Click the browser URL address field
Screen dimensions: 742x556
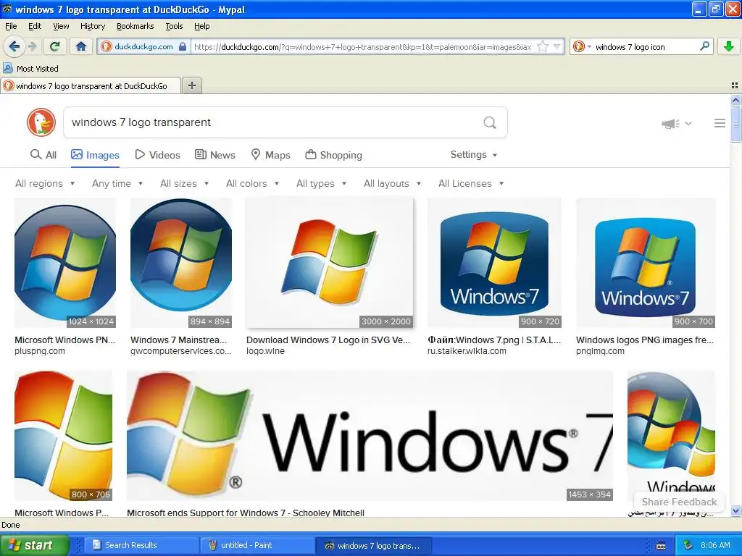click(x=364, y=47)
